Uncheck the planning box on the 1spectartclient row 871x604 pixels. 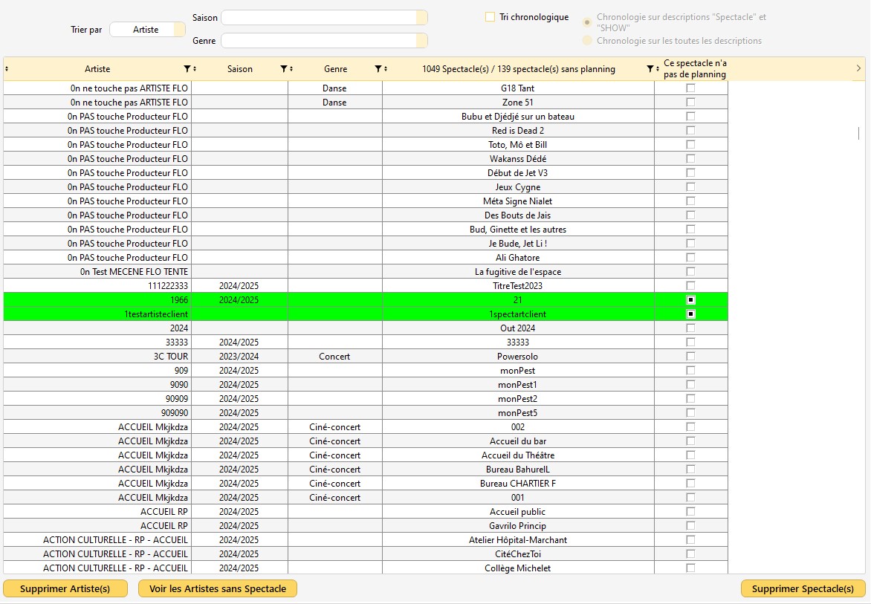(x=690, y=314)
